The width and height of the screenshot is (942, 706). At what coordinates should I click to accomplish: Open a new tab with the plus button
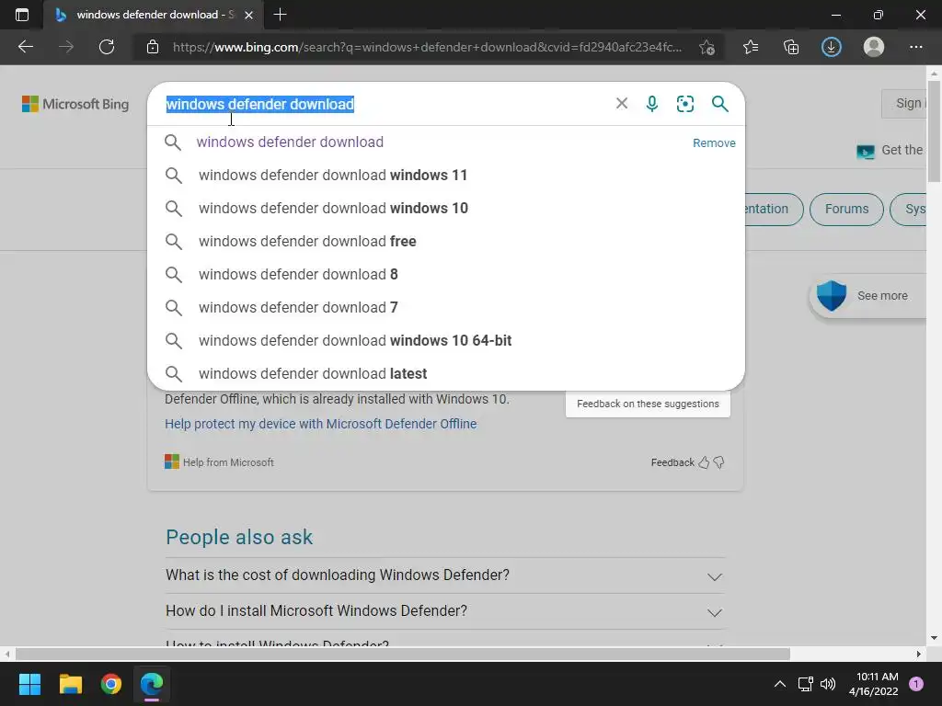(x=280, y=15)
